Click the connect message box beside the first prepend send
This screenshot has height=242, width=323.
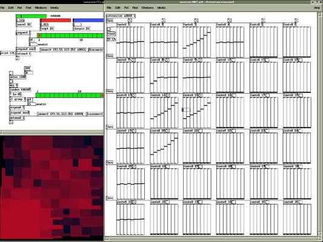coord(62,50)
